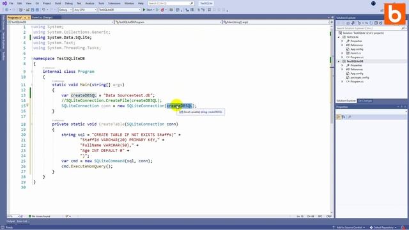Open the TestSQLiteDB startup project dropdown
Screen dimensions: 409x230
(x=120, y=10)
